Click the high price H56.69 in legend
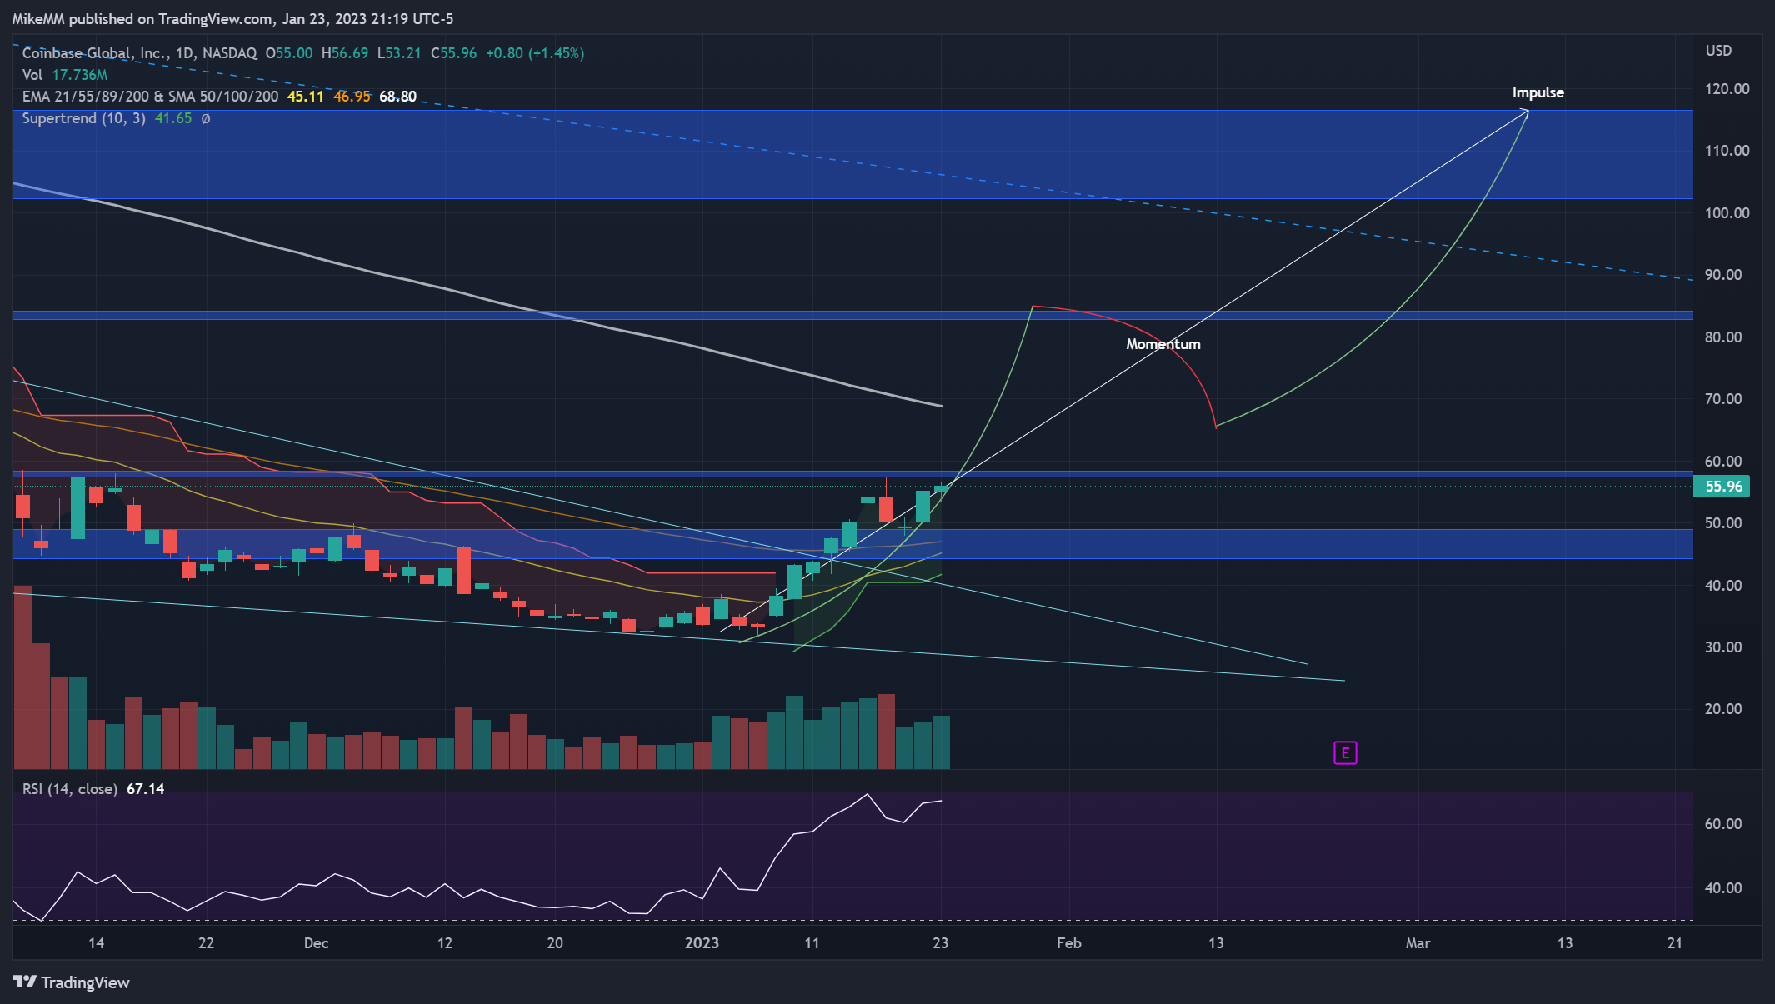Screen dimensions: 1775x1004 pos(345,53)
